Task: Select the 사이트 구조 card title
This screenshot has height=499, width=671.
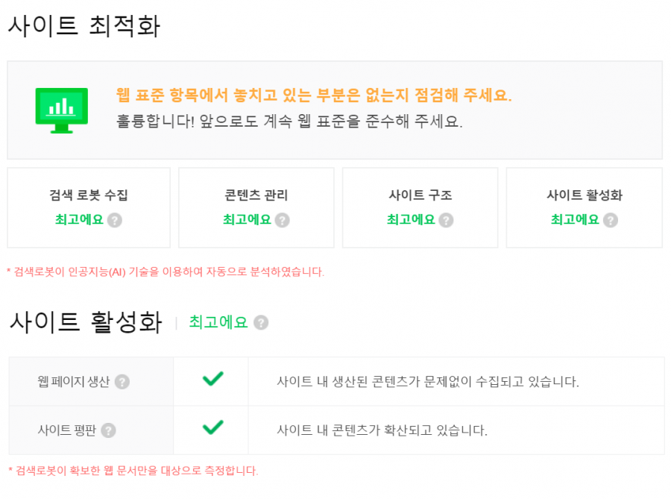Action: point(420,195)
